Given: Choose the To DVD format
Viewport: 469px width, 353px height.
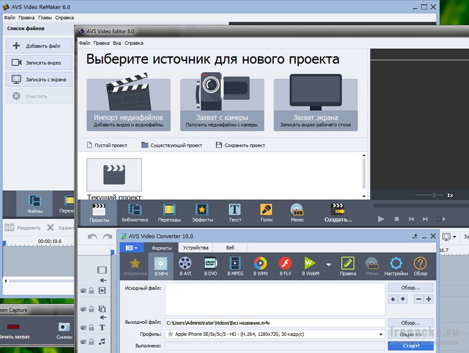Looking at the screenshot, I should point(211,266).
